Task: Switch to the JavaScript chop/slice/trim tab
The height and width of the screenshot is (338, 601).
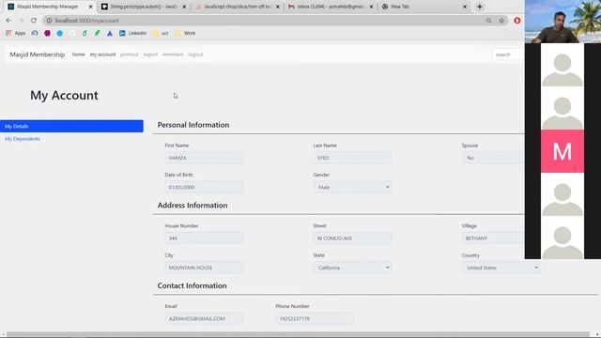Action: pyautogui.click(x=237, y=7)
